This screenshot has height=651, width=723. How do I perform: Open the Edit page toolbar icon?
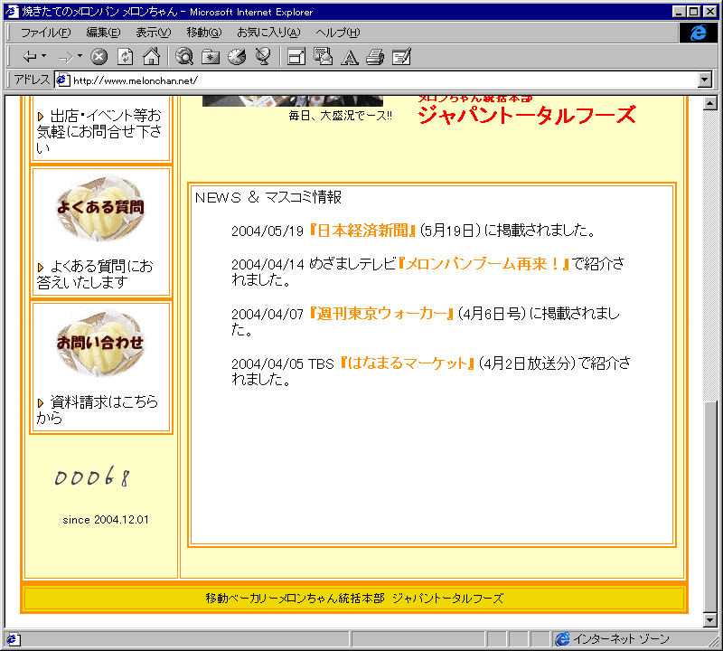pyautogui.click(x=401, y=57)
